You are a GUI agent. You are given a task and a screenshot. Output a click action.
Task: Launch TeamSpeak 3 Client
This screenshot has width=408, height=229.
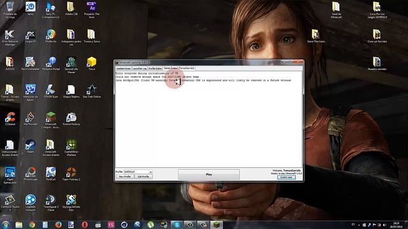coord(51,203)
